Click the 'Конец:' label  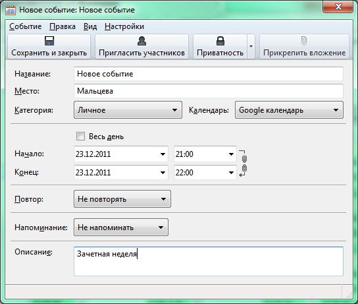click(x=26, y=172)
